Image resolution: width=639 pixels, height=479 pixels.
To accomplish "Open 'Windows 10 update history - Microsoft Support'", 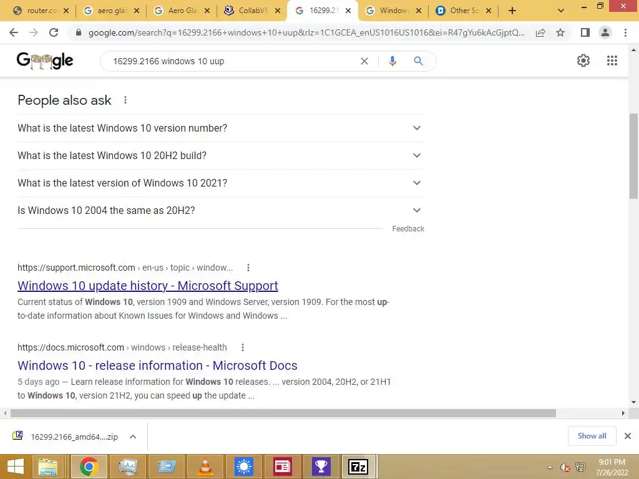I will pos(148,286).
